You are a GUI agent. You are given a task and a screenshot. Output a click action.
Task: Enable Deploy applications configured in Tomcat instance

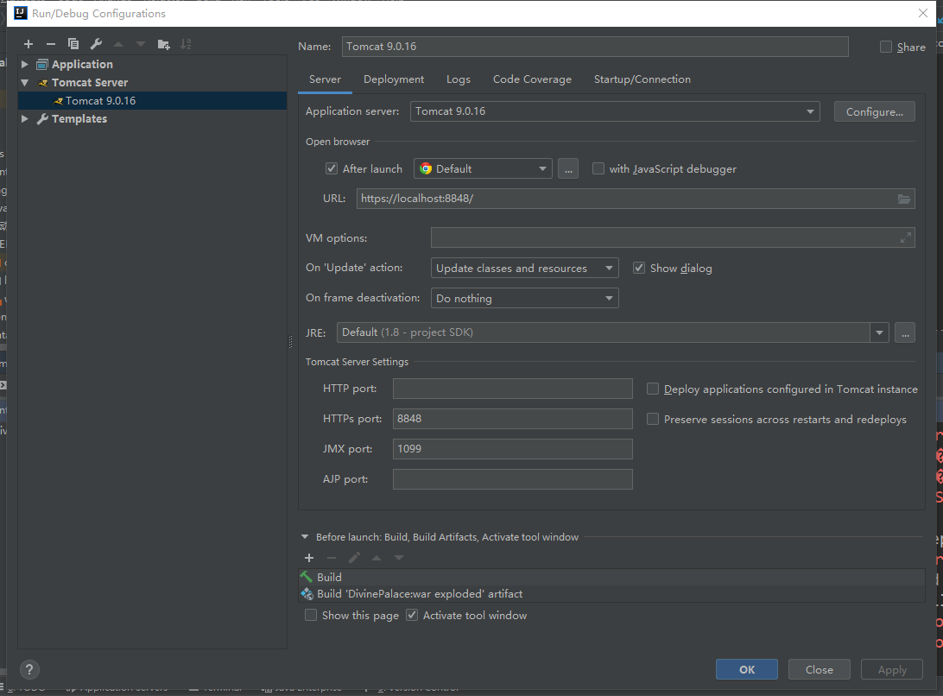pyautogui.click(x=653, y=389)
